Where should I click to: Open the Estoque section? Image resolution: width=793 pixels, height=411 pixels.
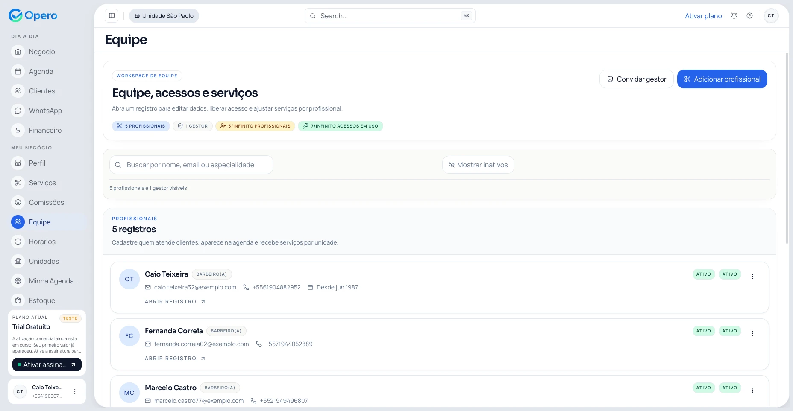(41, 300)
